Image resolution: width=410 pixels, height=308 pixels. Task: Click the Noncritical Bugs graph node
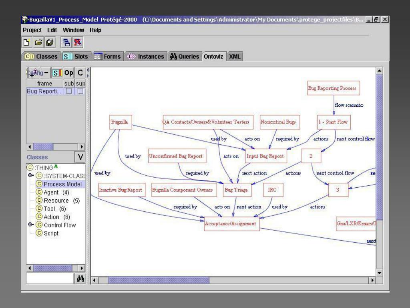[x=279, y=122]
